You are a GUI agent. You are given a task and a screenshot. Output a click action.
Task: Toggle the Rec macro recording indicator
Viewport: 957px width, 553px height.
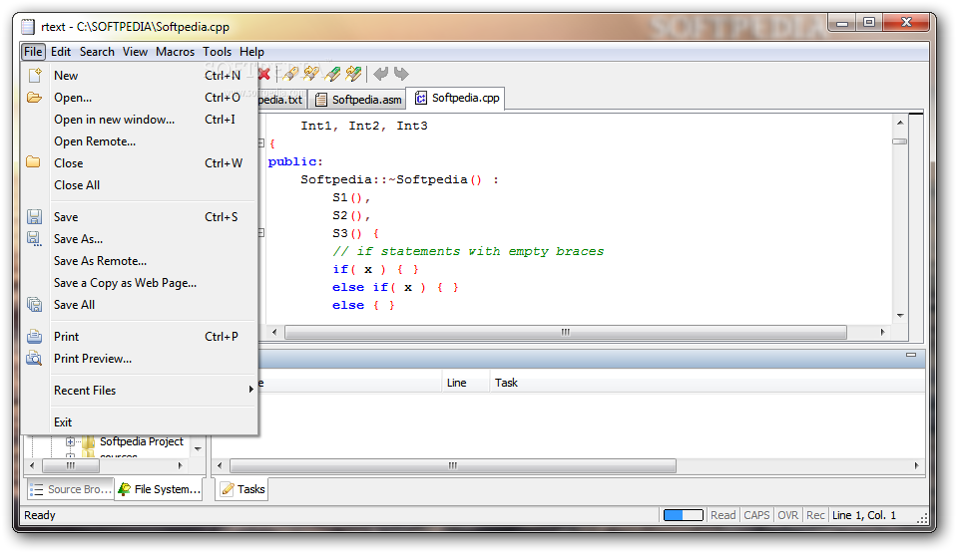(815, 515)
